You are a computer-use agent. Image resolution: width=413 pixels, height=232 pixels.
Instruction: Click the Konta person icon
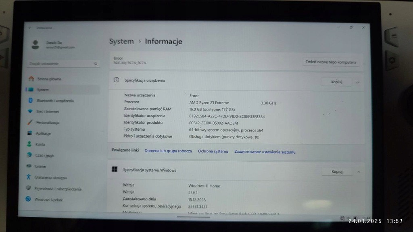(29, 144)
